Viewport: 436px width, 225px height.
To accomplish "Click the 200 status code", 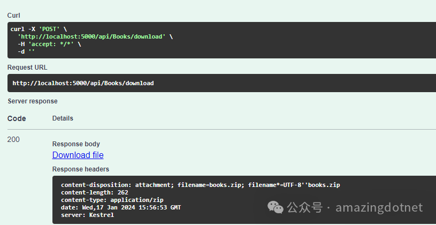I will pyautogui.click(x=13, y=139).
